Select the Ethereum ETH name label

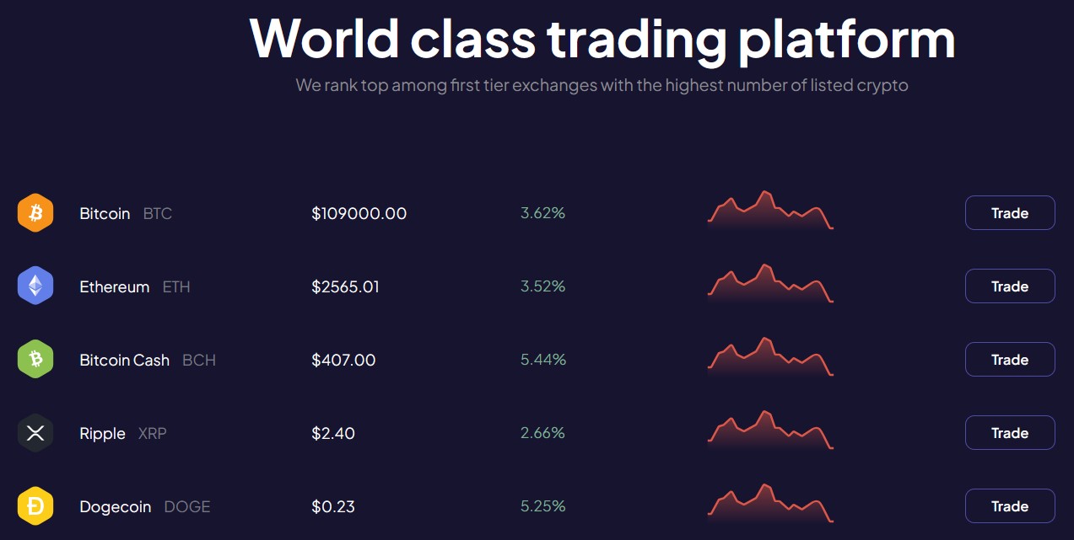click(135, 287)
